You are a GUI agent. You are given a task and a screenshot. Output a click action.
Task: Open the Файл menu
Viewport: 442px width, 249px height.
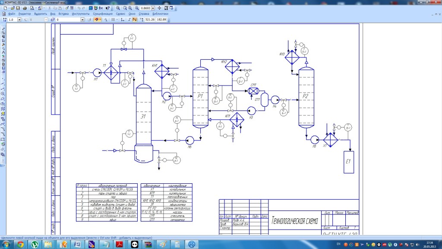pyautogui.click(x=12, y=13)
